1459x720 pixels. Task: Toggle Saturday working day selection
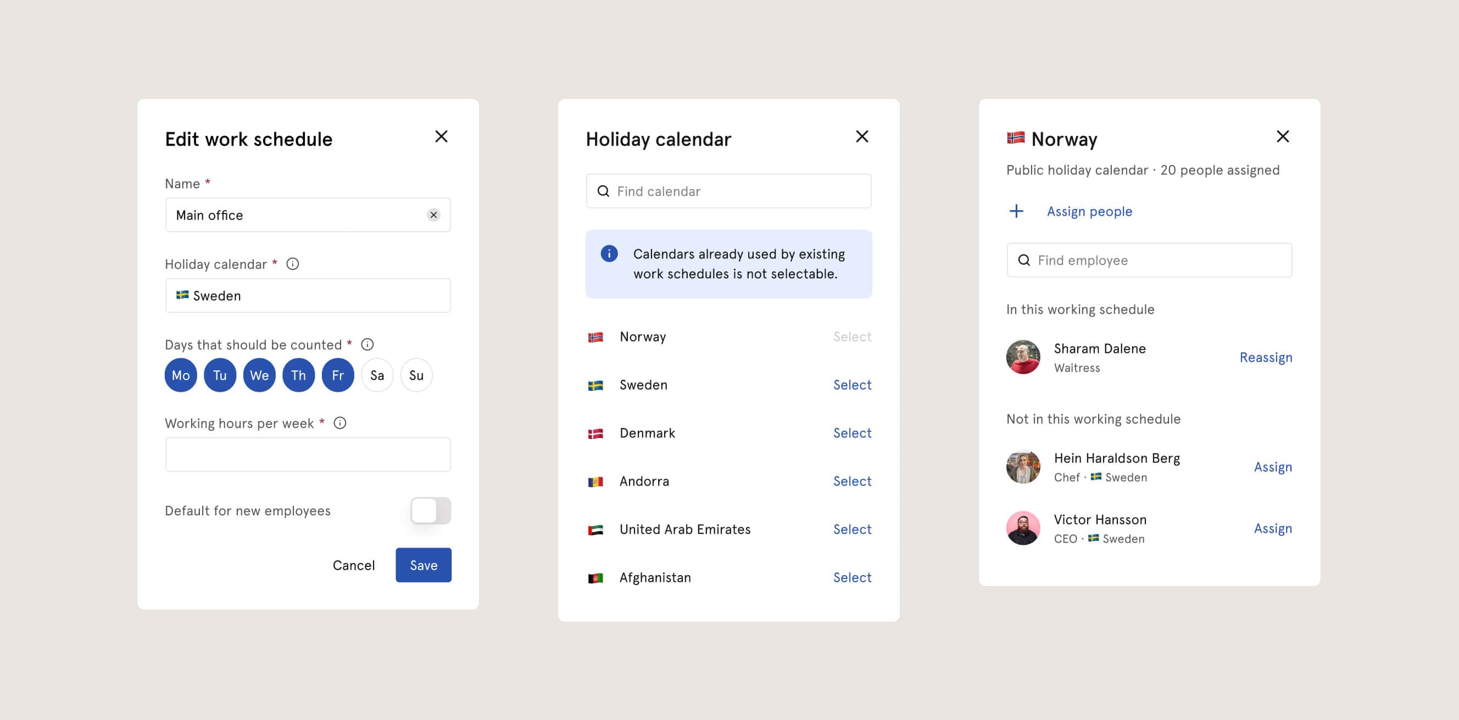pyautogui.click(x=377, y=375)
